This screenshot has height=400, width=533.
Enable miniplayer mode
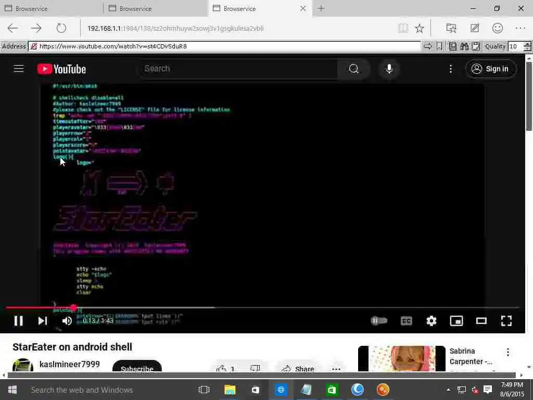(456, 321)
